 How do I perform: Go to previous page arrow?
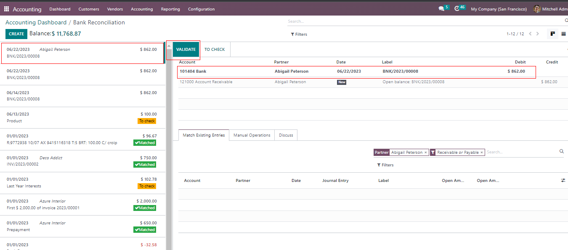click(530, 34)
